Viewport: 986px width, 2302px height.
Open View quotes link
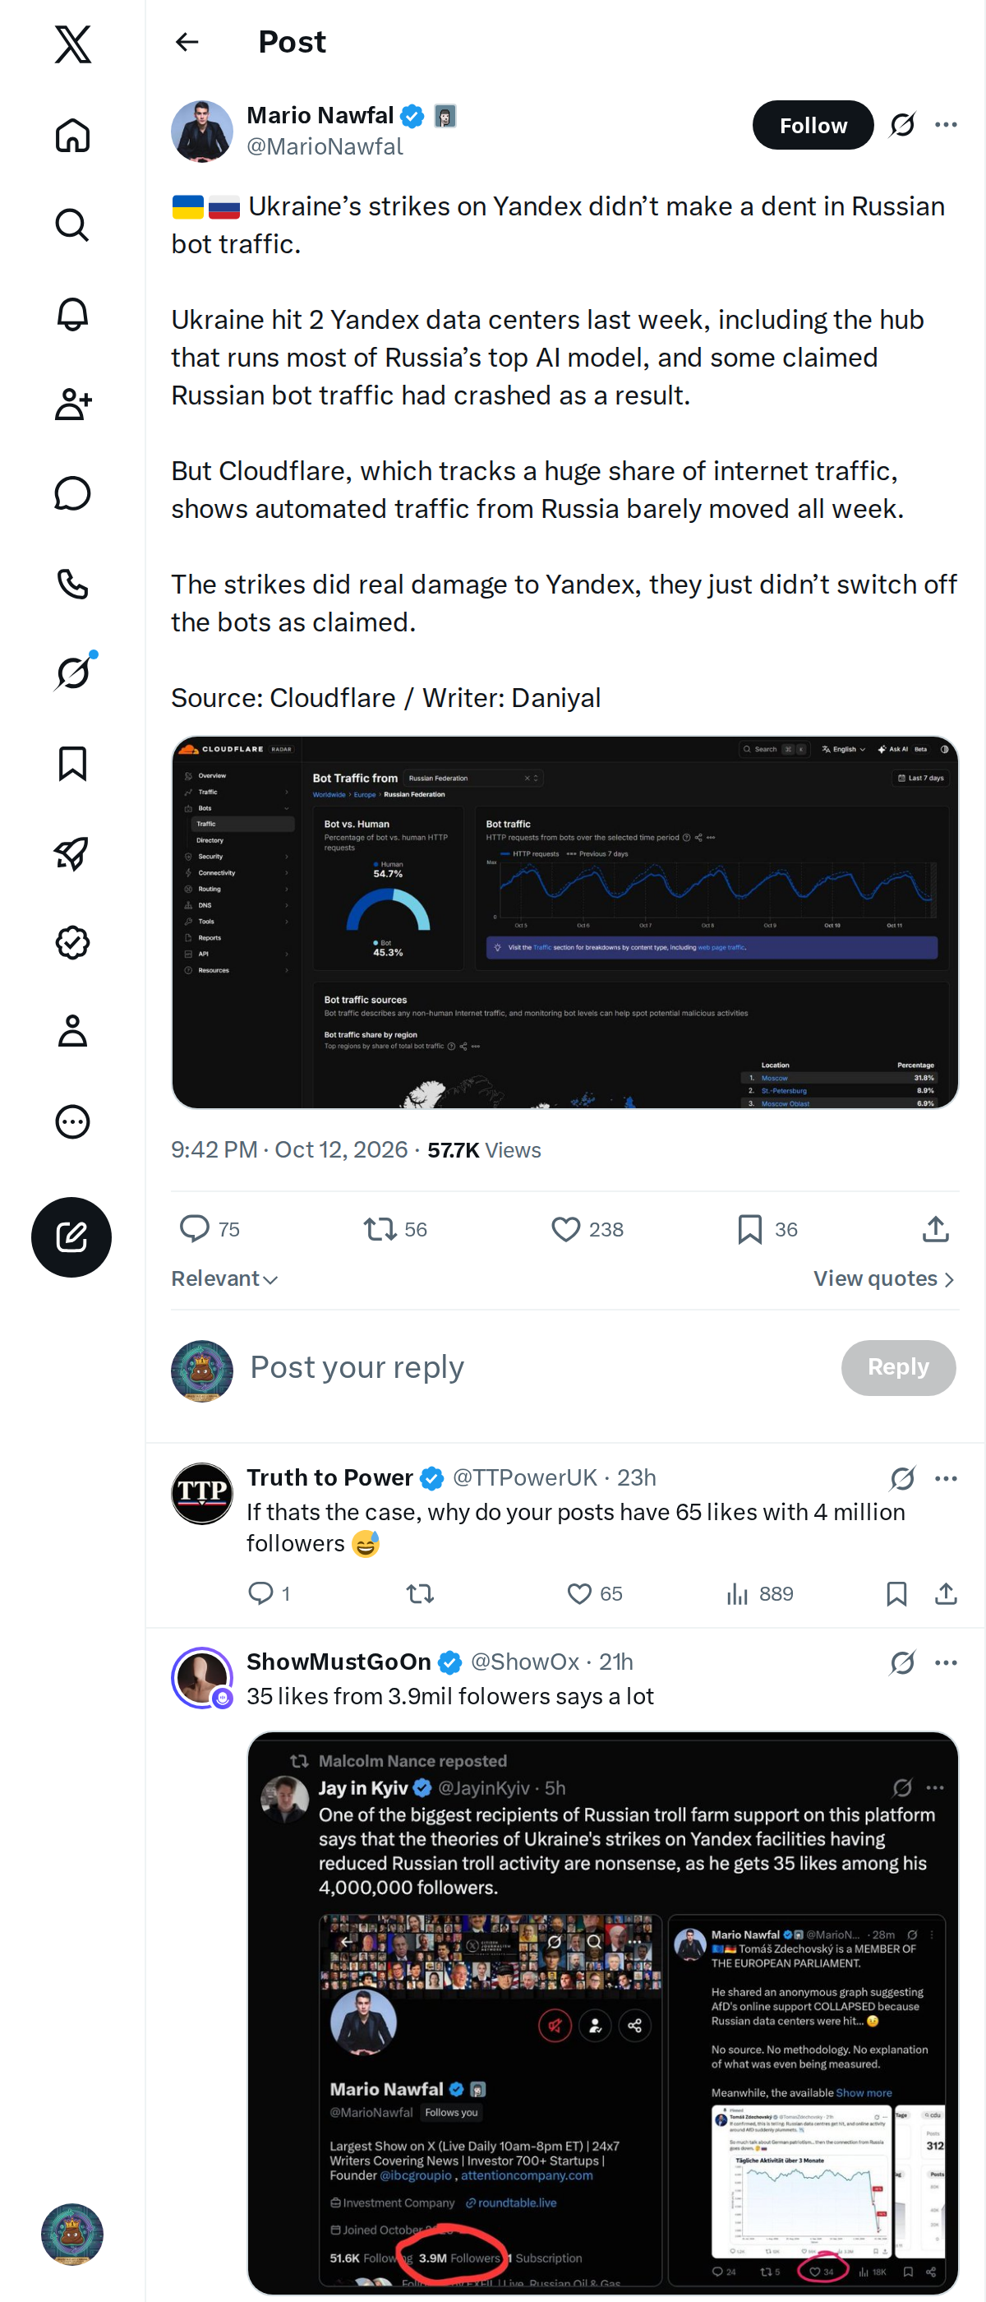click(x=884, y=1278)
